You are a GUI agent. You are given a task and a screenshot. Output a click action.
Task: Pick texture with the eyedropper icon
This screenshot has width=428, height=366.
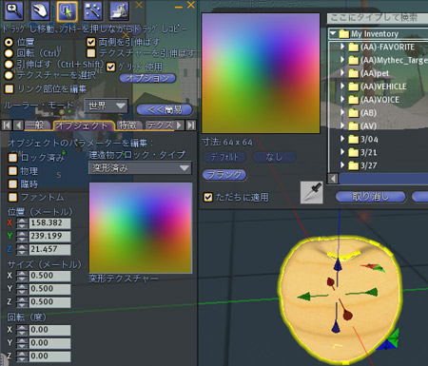(312, 192)
